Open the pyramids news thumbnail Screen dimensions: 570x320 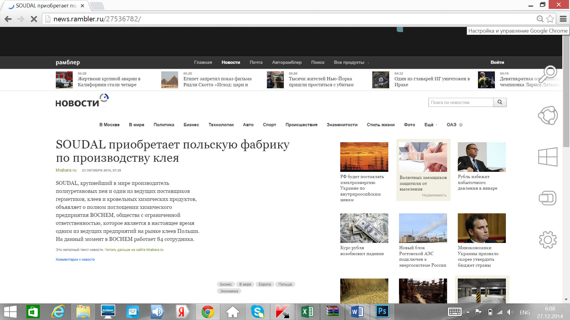(170, 80)
